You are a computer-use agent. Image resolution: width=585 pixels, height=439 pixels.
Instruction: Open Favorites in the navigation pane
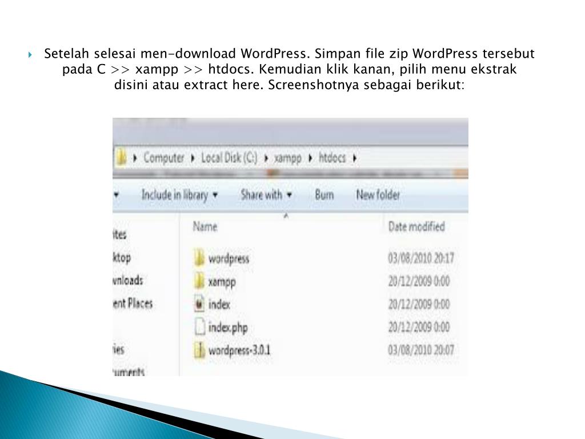tap(119, 234)
